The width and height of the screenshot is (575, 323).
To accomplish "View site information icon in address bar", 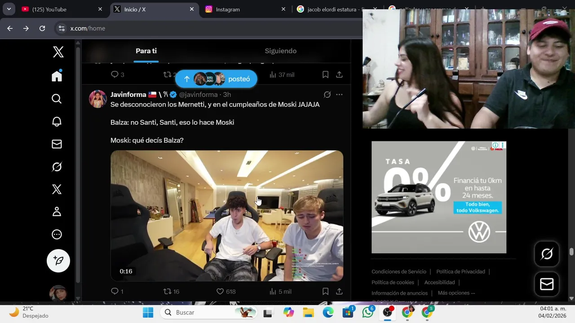I will pos(62,28).
